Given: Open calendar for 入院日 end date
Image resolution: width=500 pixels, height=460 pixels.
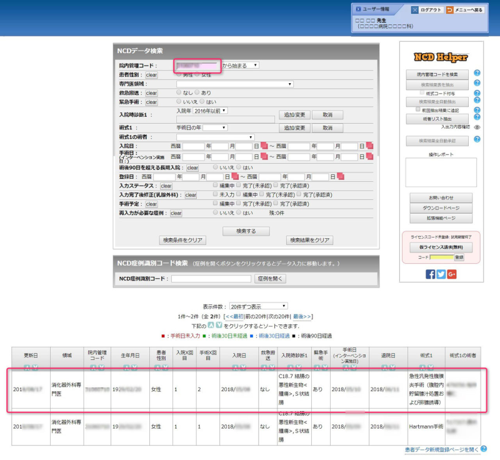Looking at the screenshot, I should pyautogui.click(x=369, y=146).
